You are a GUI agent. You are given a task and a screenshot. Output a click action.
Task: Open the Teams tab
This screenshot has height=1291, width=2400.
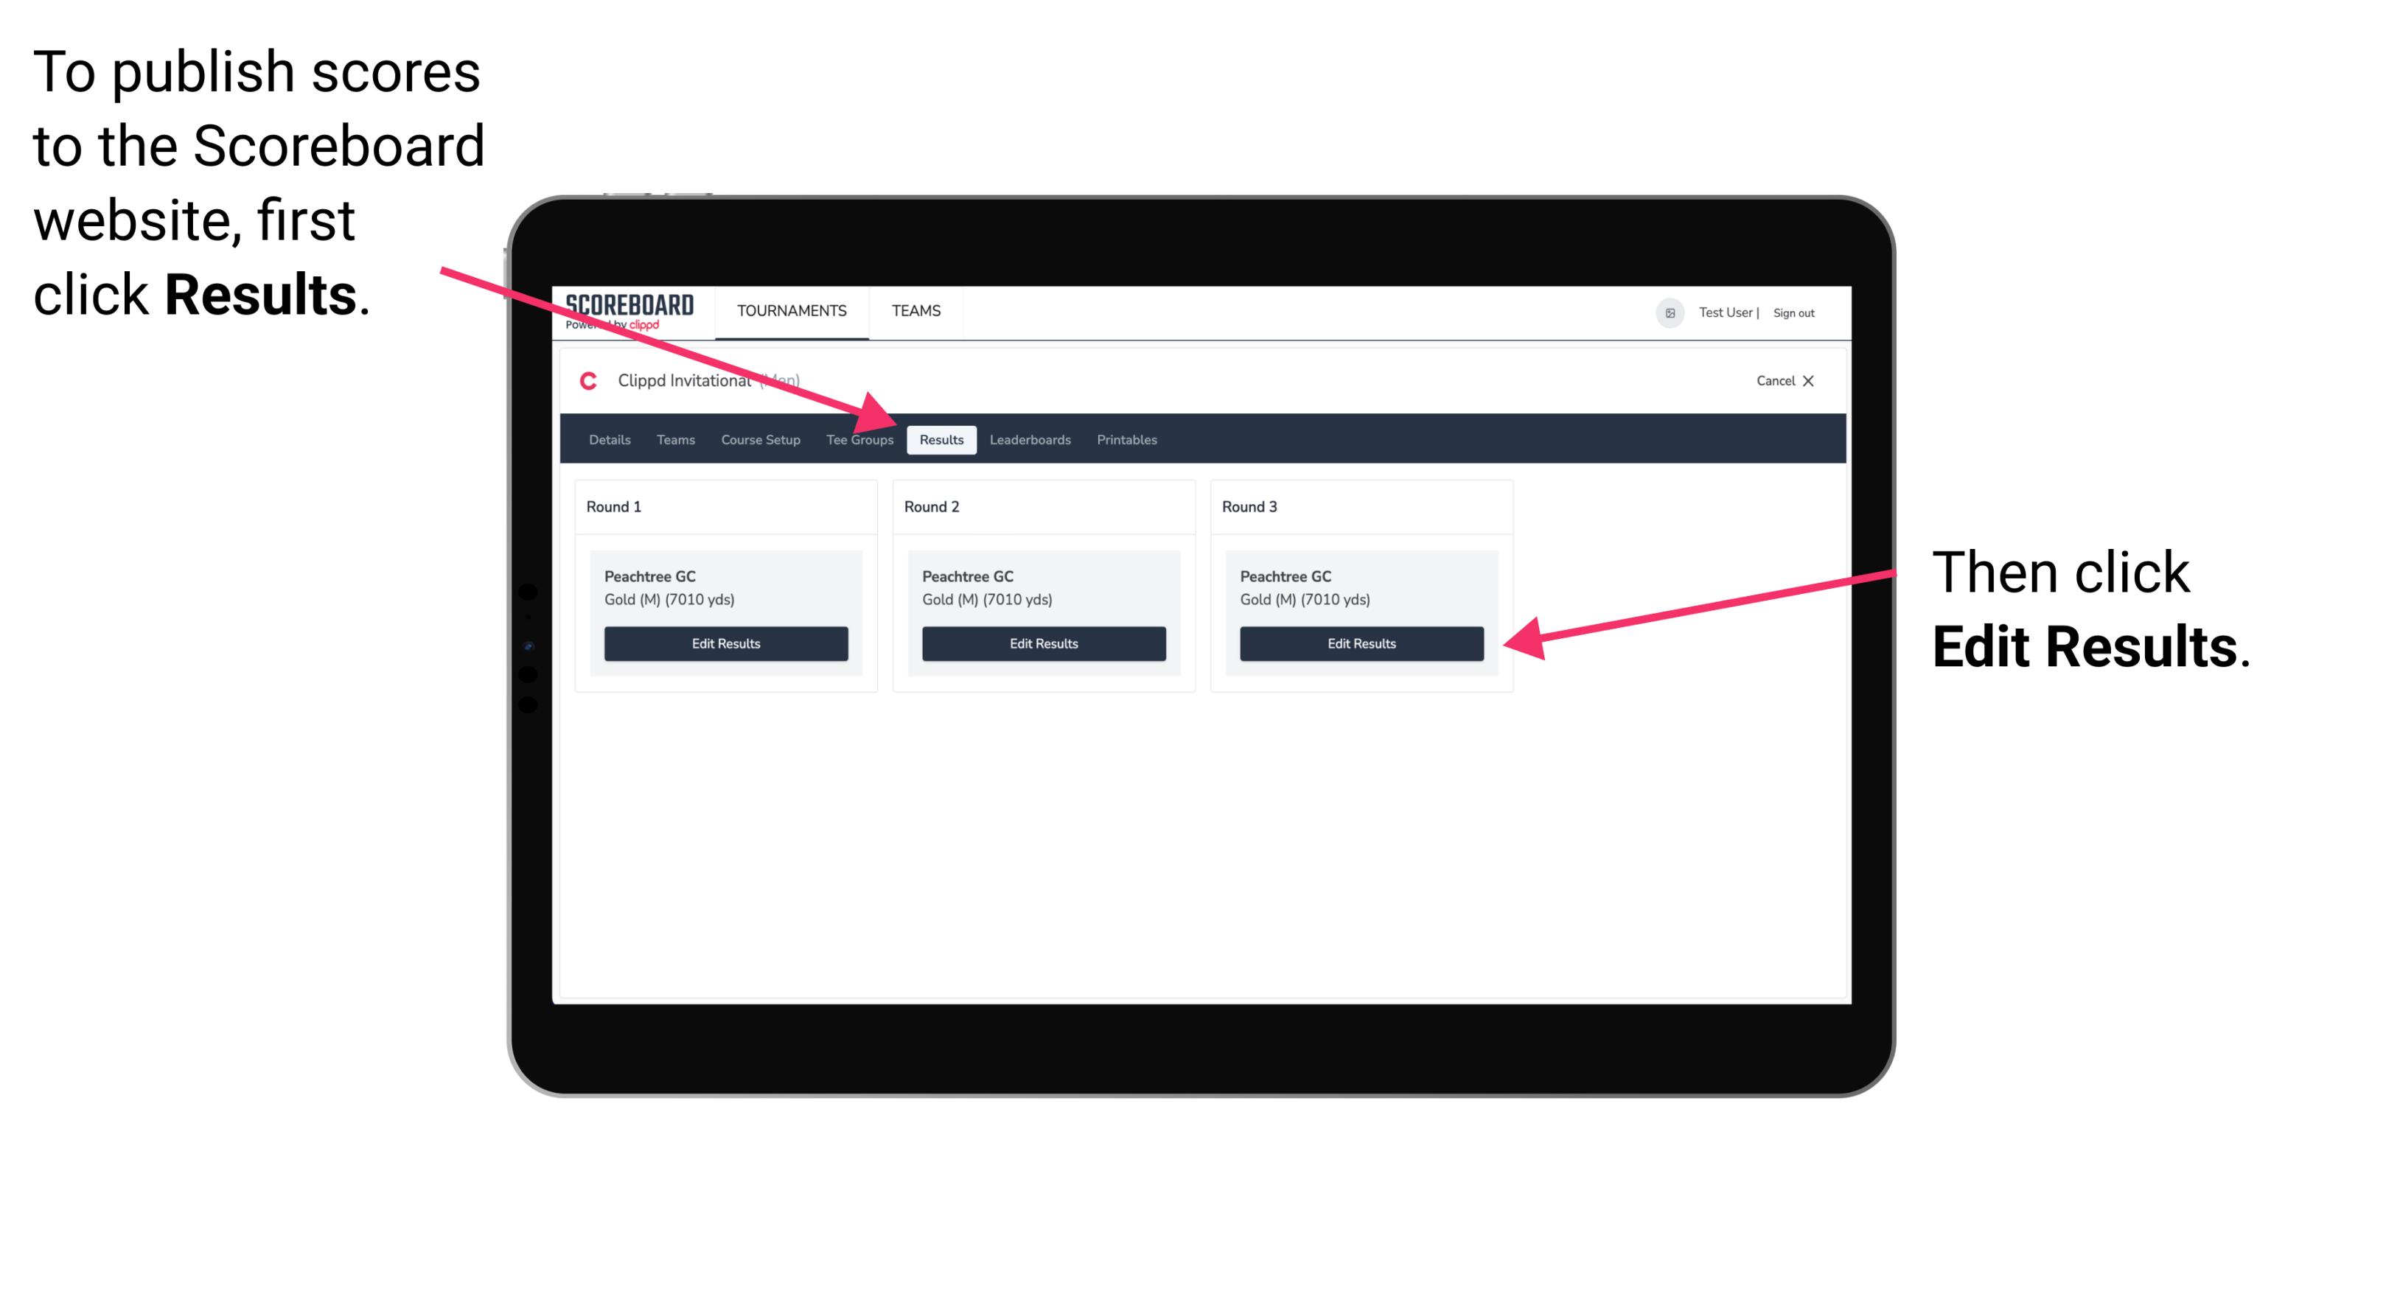click(x=671, y=441)
